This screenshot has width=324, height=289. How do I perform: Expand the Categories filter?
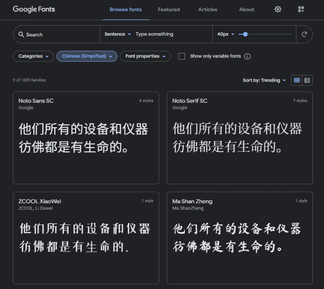(x=33, y=56)
